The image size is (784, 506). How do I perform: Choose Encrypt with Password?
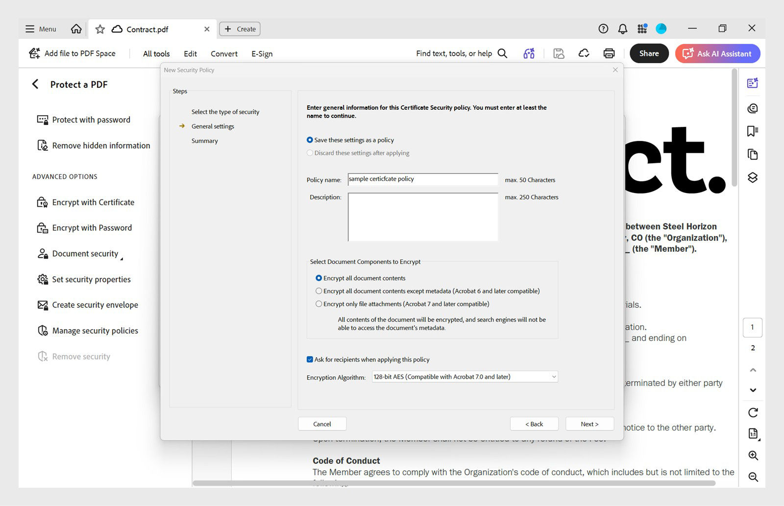click(x=85, y=228)
